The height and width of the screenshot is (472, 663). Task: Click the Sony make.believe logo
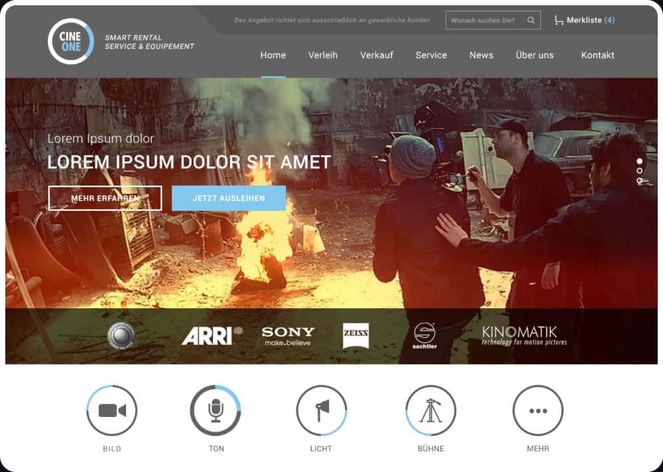pos(288,336)
